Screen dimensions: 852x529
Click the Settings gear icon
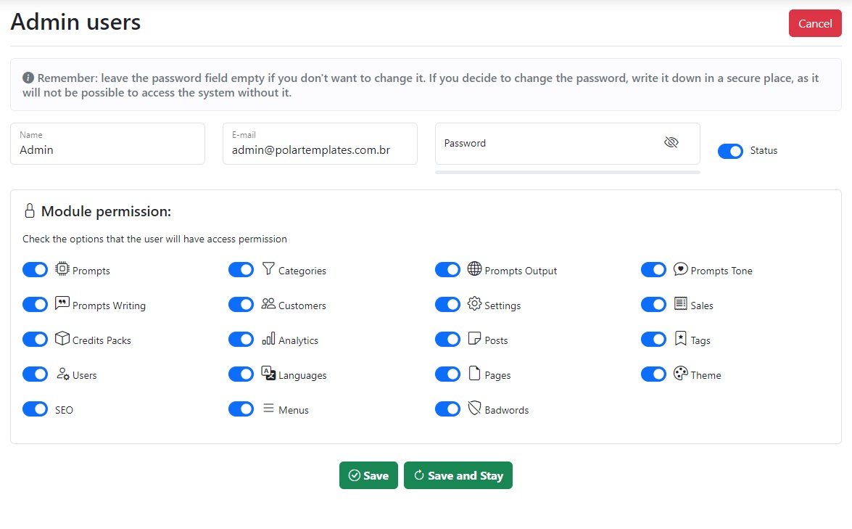point(474,304)
